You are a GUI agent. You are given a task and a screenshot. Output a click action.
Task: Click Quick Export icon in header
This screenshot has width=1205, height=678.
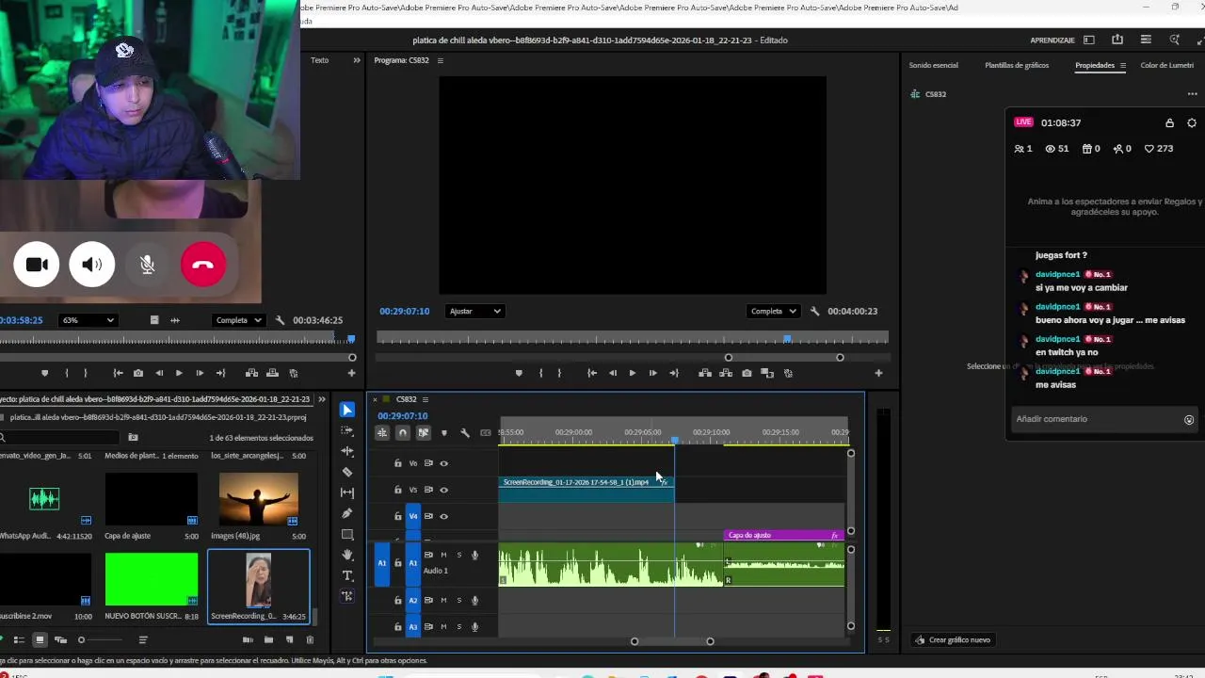click(1117, 40)
